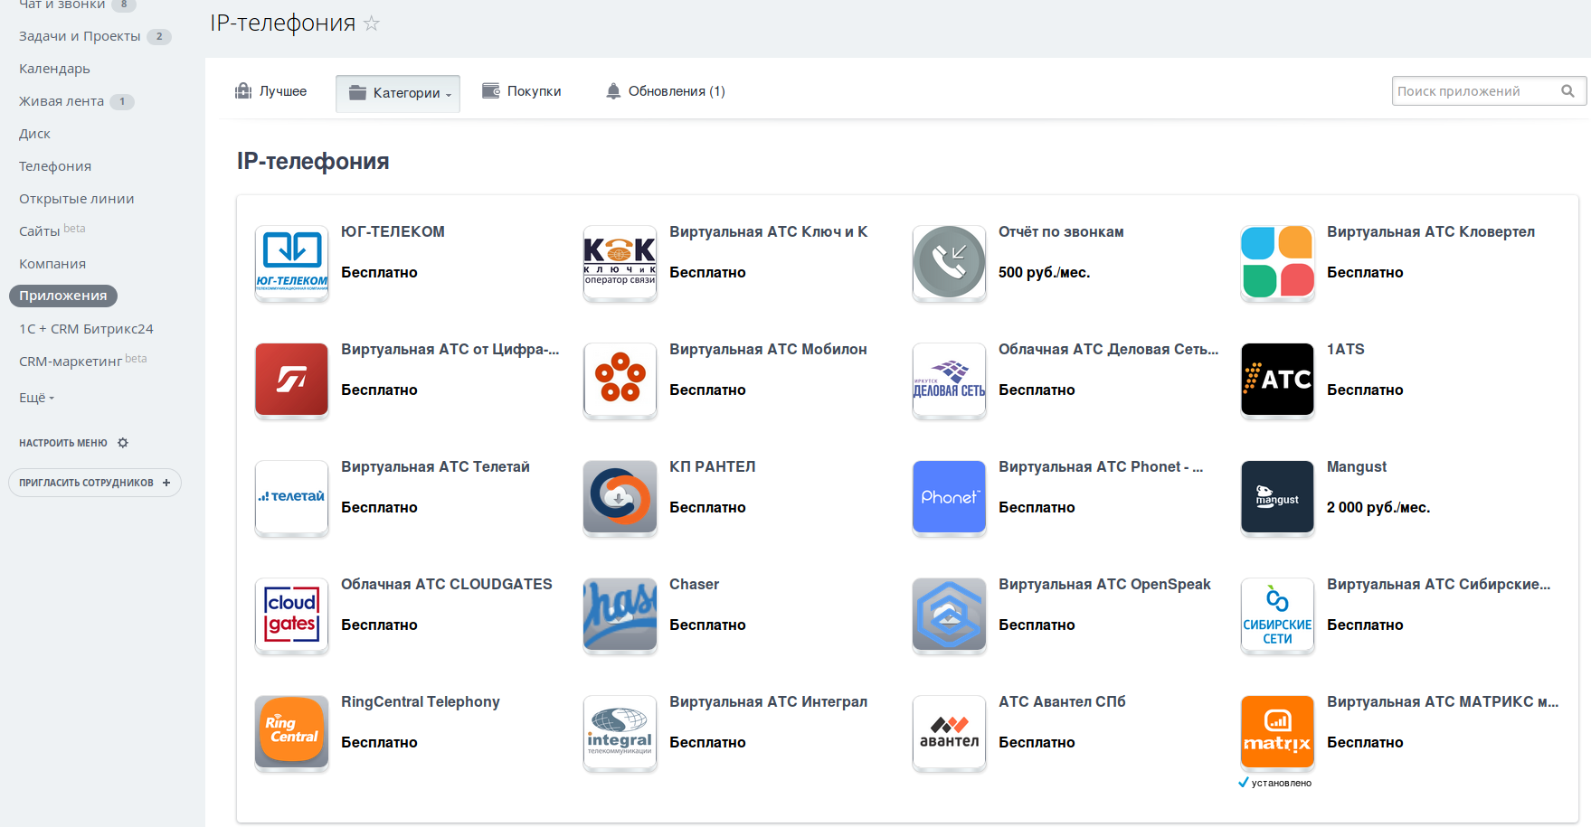Open Живая лента in sidebar

pos(62,101)
